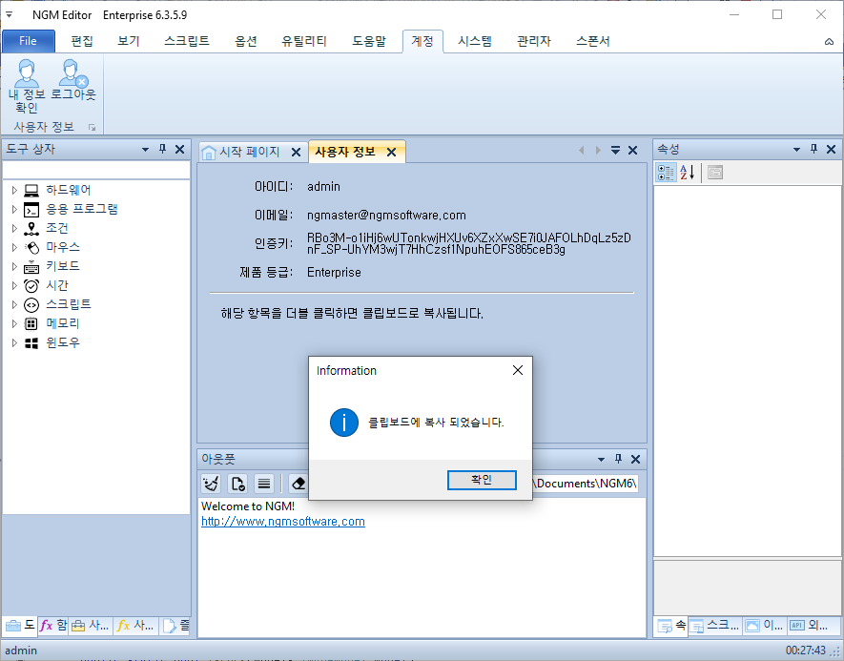The height and width of the screenshot is (661, 844).
Task: Toggle word-wrap lines icon in 아웃풋
Action: tap(264, 484)
